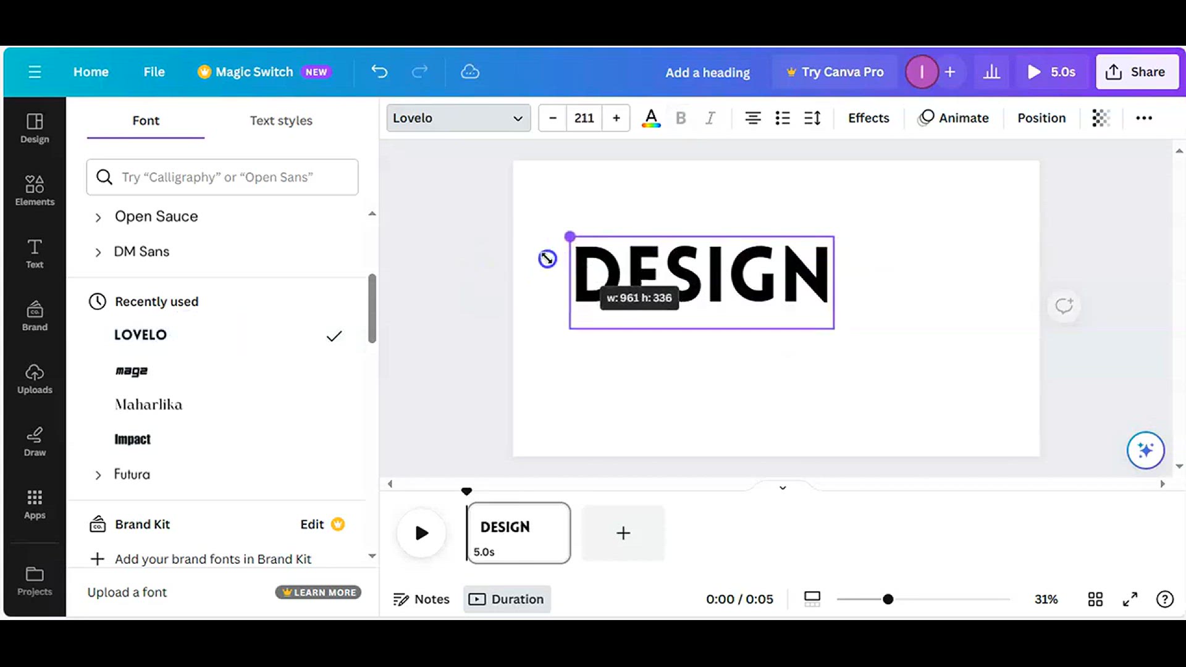This screenshot has height=667, width=1186.
Task: Open the Position panel
Action: tap(1041, 118)
